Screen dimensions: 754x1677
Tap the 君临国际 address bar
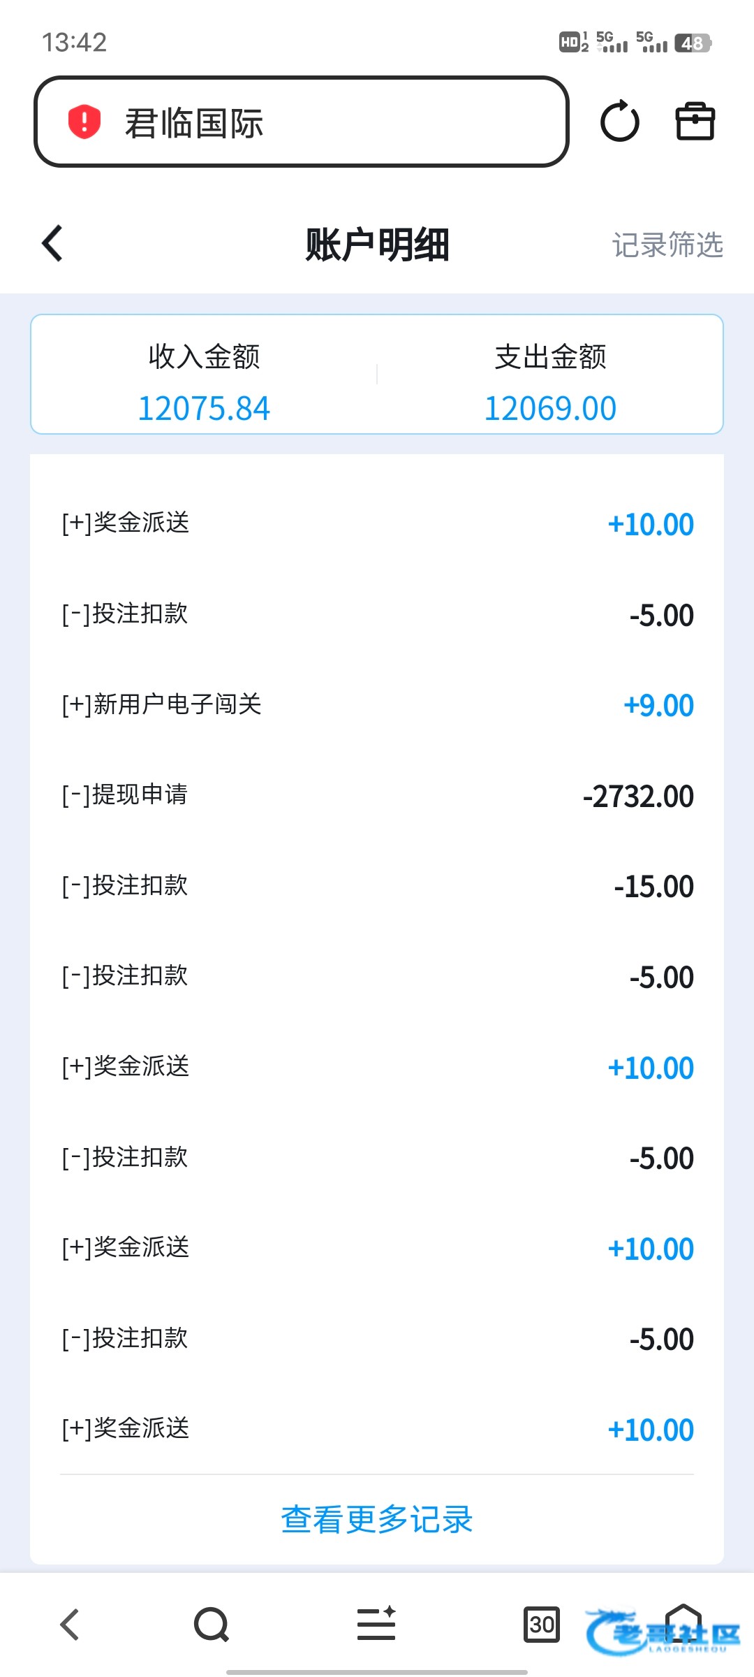(x=302, y=122)
